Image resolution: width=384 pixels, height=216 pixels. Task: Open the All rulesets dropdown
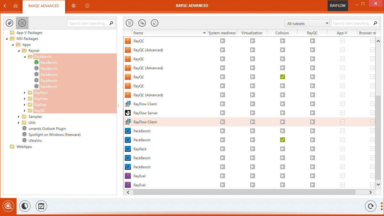(307, 23)
